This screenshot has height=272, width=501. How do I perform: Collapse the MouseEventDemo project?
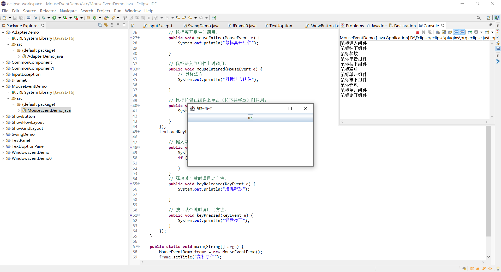click(3, 86)
